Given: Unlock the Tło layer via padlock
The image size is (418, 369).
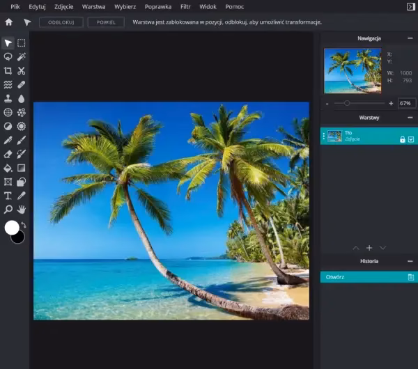Looking at the screenshot, I should [402, 139].
